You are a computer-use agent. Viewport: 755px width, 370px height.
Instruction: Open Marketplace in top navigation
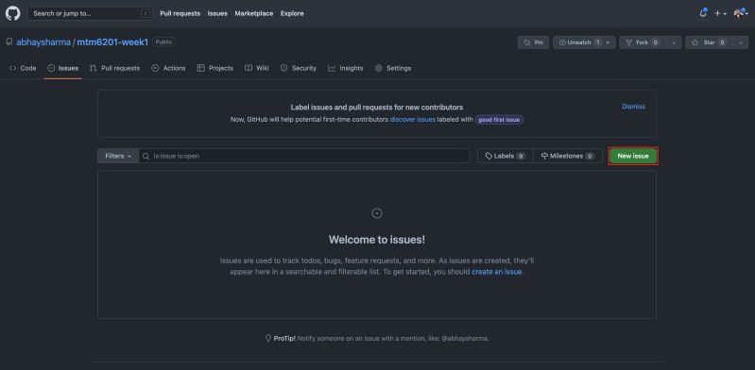[254, 13]
